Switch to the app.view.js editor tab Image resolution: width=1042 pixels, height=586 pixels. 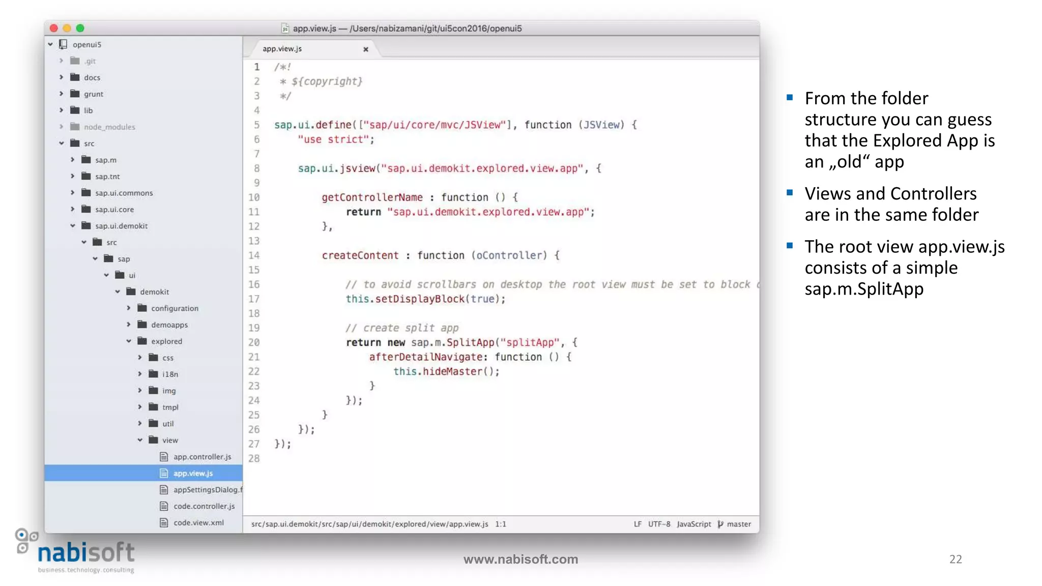click(x=282, y=49)
